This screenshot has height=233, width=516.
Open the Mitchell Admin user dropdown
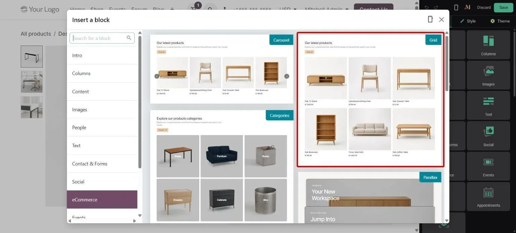tap(327, 9)
